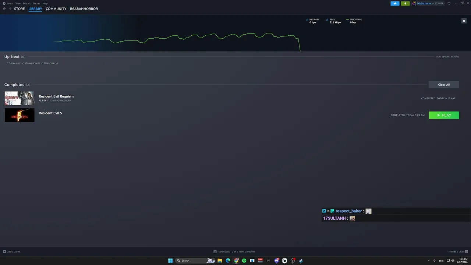Open the Help menu
The height and width of the screenshot is (265, 471).
coord(45,3)
